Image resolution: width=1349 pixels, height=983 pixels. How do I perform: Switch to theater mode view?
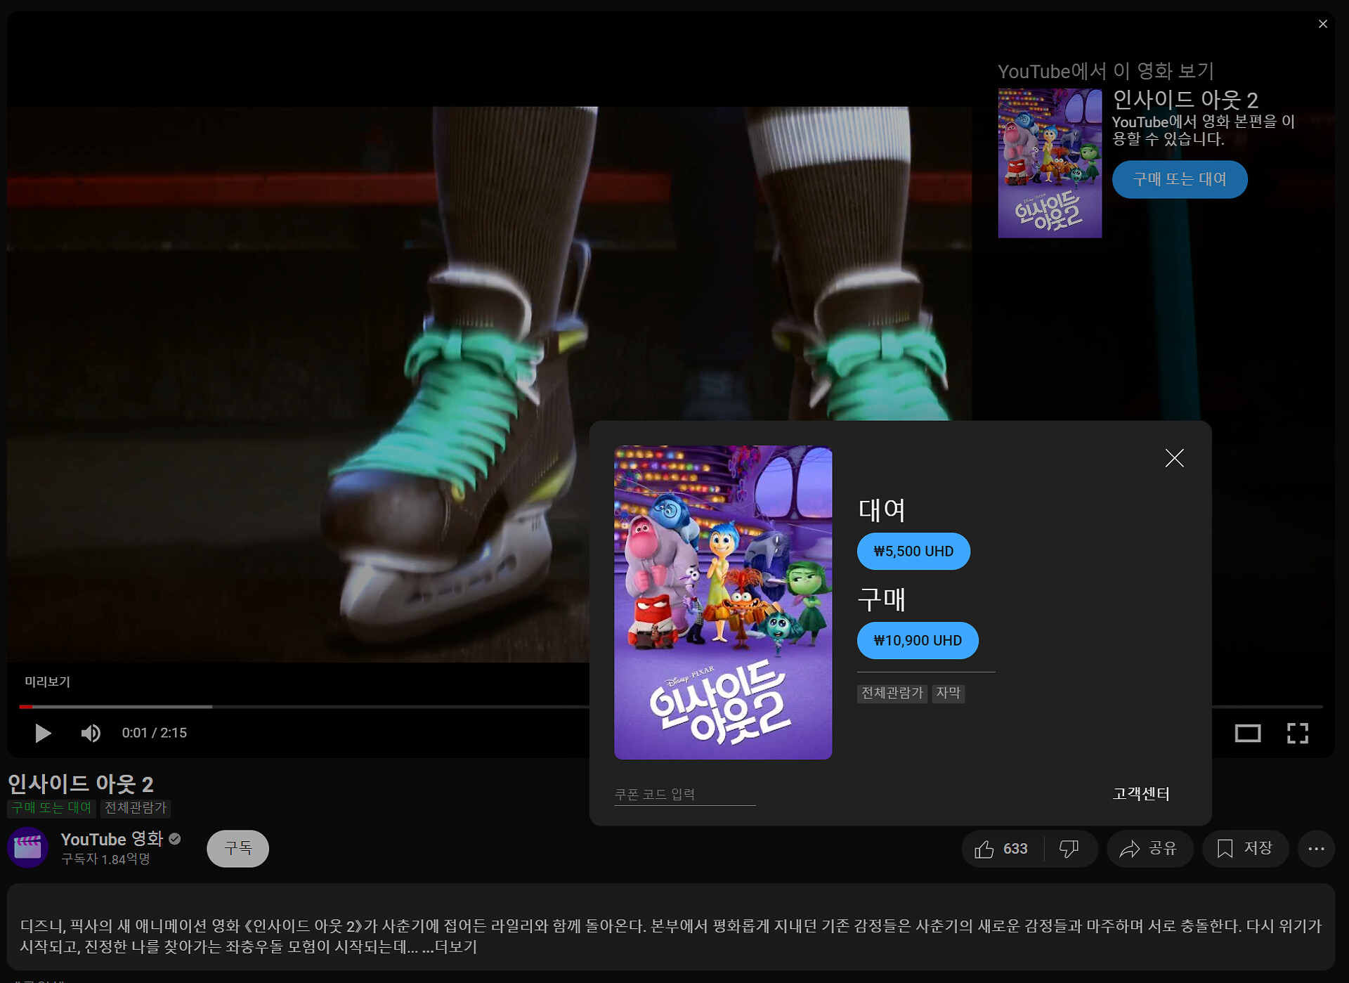(1248, 733)
